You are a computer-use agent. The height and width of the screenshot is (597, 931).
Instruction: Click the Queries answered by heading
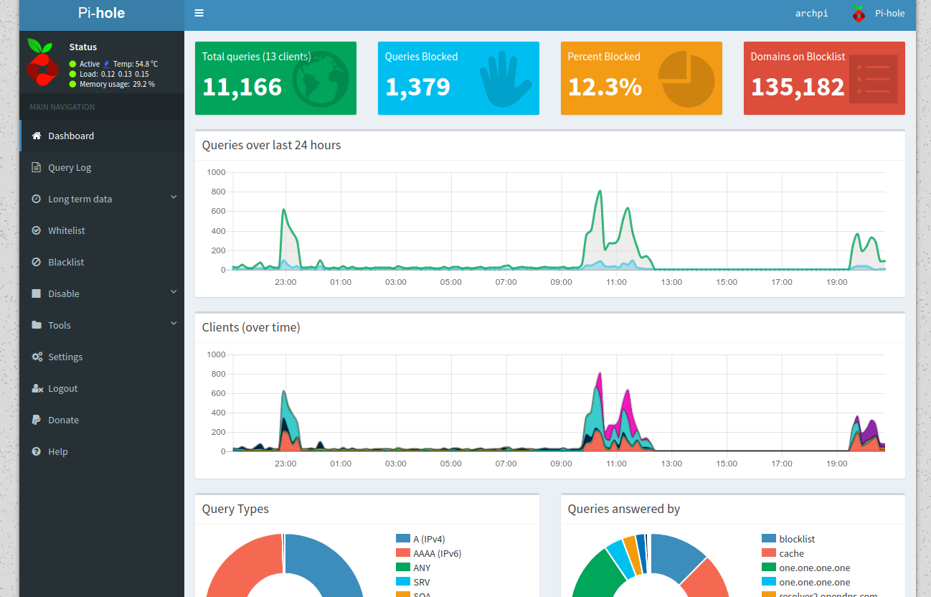(624, 509)
